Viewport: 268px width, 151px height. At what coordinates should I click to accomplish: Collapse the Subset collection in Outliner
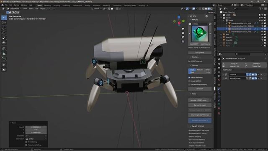(224, 21)
